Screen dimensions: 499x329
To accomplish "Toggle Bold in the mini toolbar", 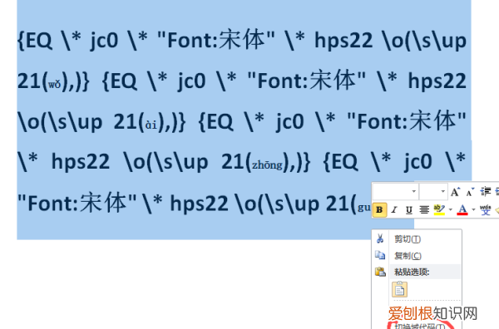I will pyautogui.click(x=379, y=210).
